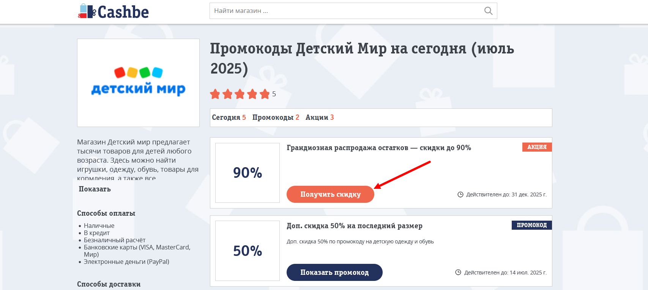Click the 'В кредит' payment item

pos(97,233)
